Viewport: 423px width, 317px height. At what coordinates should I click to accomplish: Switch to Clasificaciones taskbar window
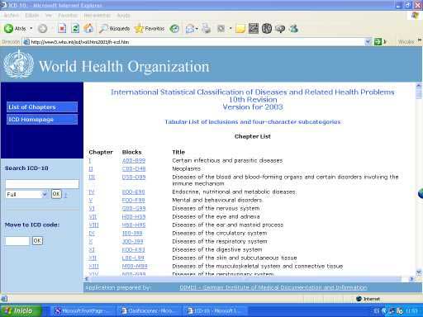[x=149, y=311]
